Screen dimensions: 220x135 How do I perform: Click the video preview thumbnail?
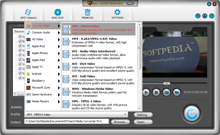click(x=175, y=55)
